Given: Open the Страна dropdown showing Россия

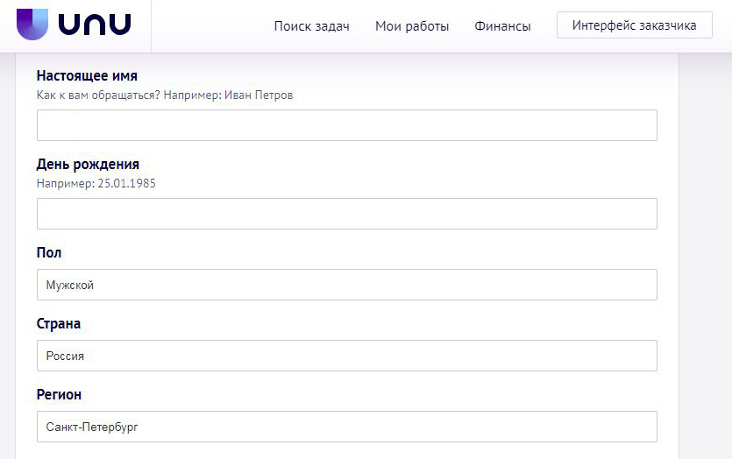Looking at the screenshot, I should click(x=346, y=356).
